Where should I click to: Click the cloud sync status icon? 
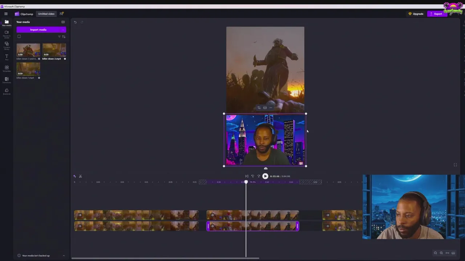pos(61,14)
